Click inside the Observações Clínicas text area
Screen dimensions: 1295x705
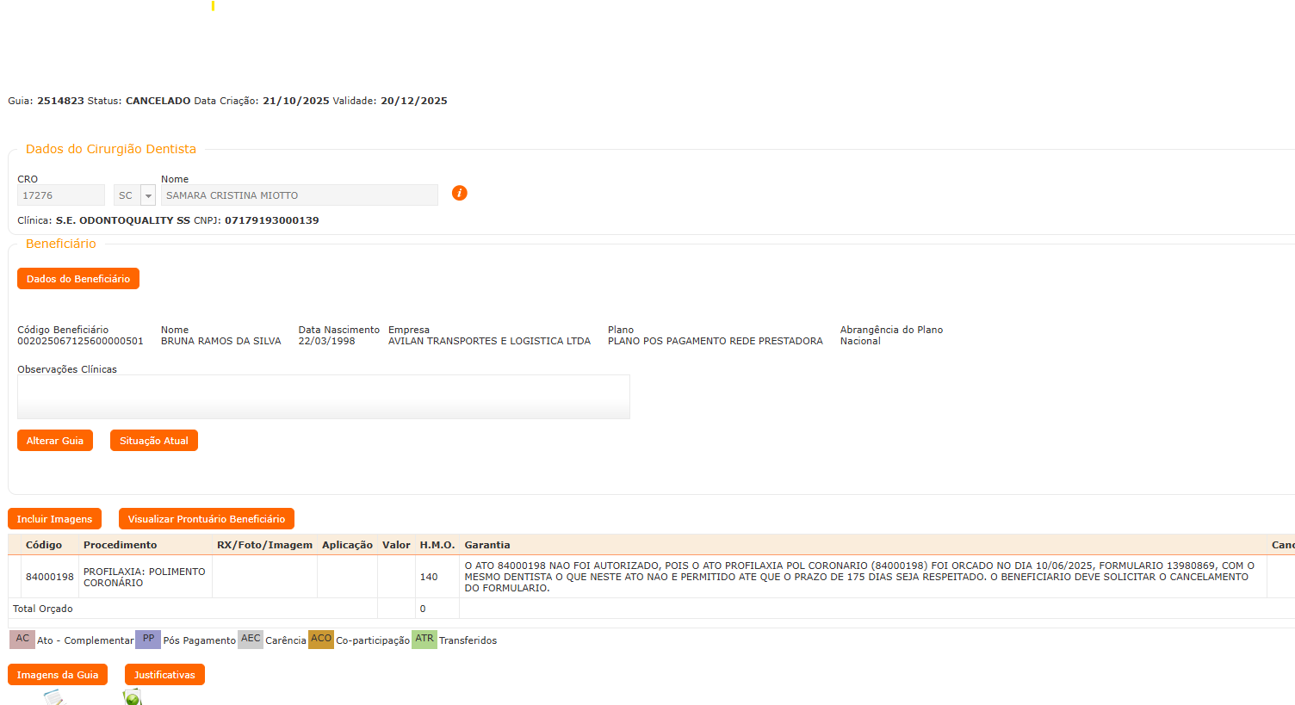[x=323, y=397]
